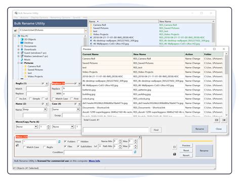The height and width of the screenshot is (182, 240).
Task: Click the refresh arrows icon beside the Condition field
Action: pyautogui.click(x=135, y=152)
